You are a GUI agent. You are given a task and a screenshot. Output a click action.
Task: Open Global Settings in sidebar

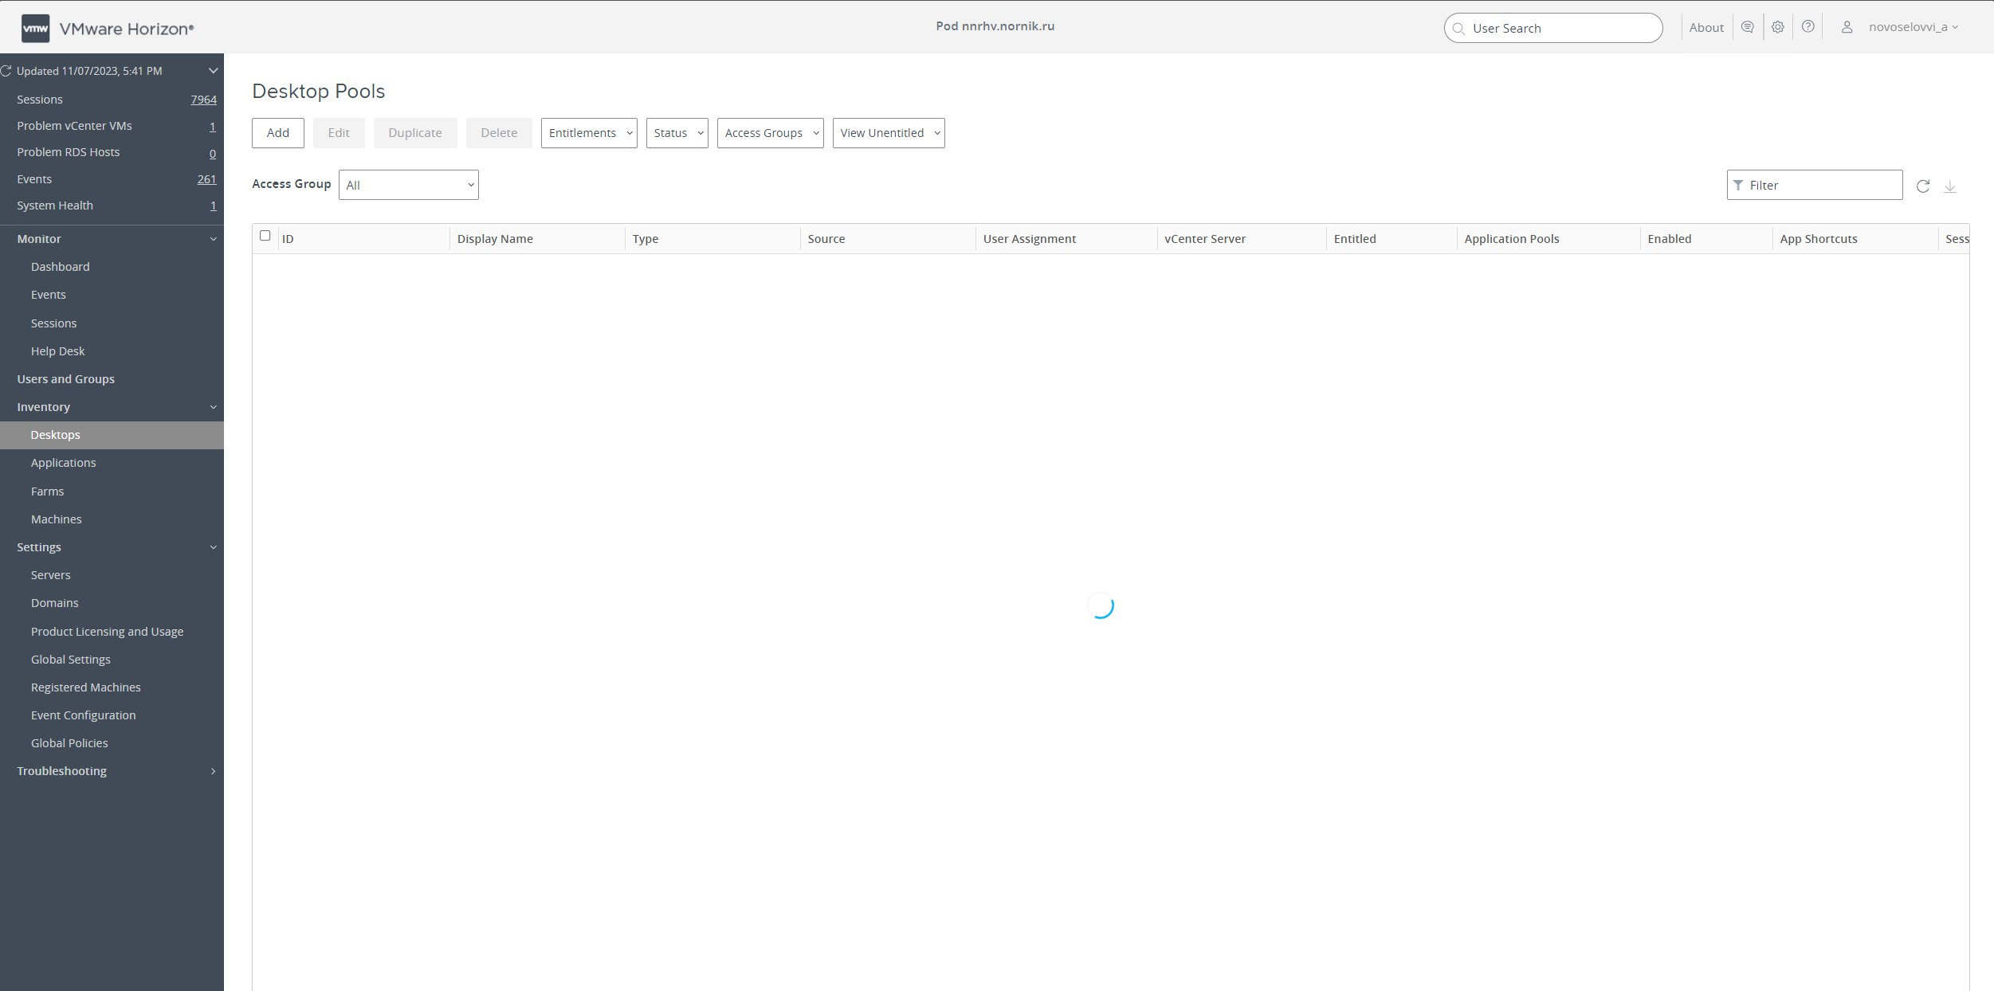[71, 660]
